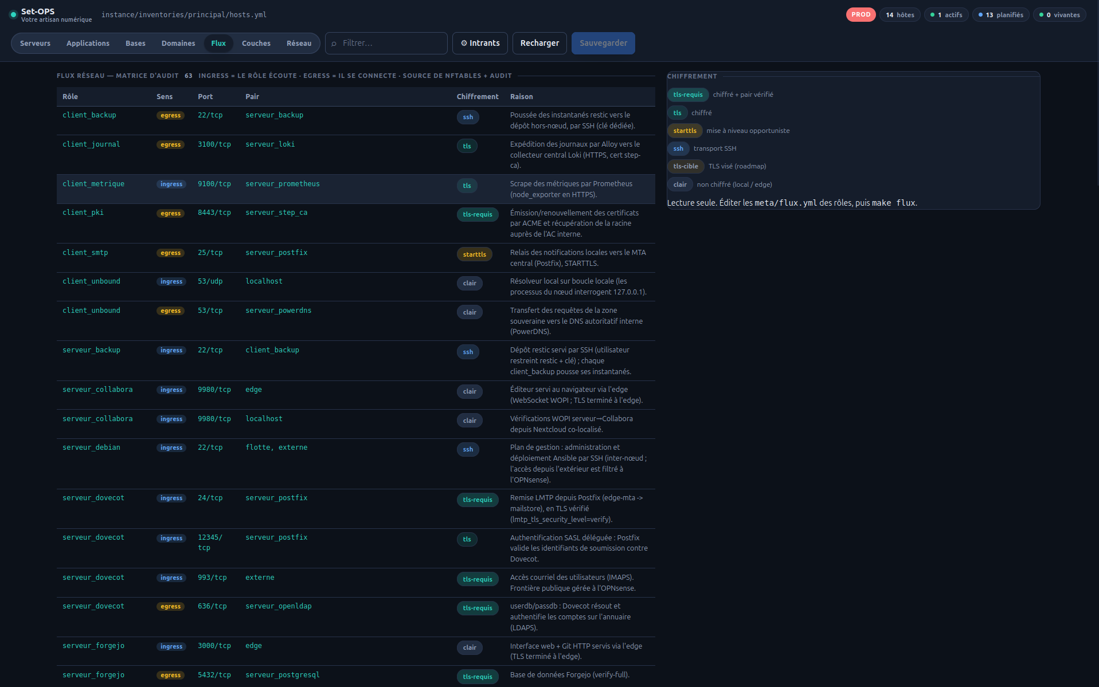Click the tls-cible legend badge
This screenshot has height=687, width=1099.
click(686, 166)
